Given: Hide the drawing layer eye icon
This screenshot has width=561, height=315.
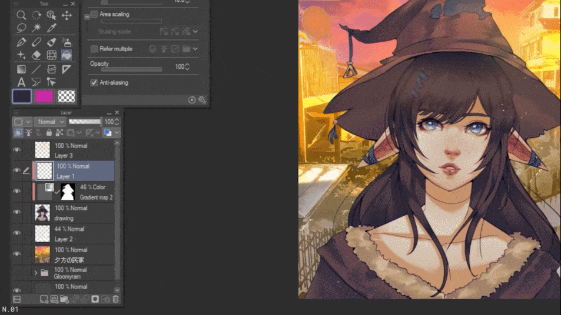Looking at the screenshot, I should [x=17, y=212].
